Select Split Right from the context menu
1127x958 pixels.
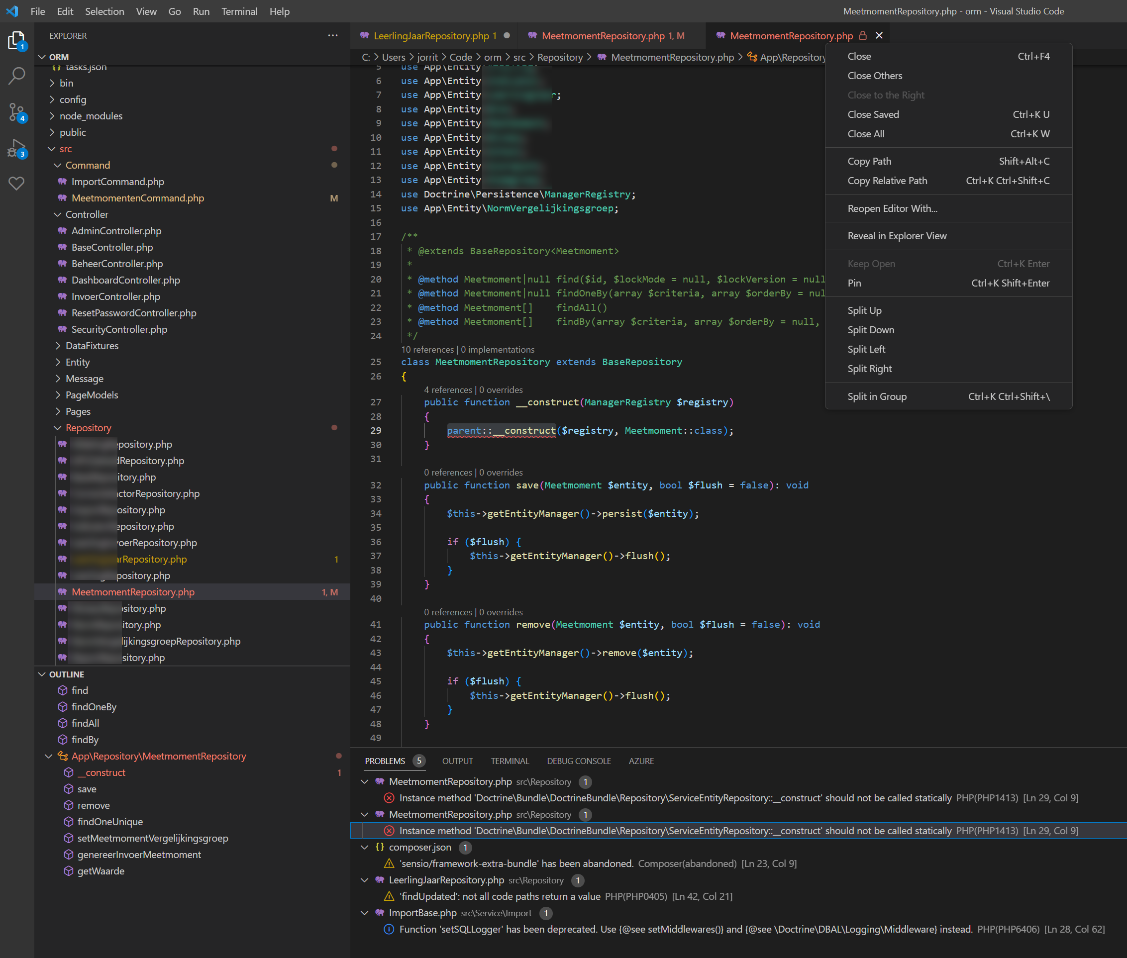click(x=870, y=368)
